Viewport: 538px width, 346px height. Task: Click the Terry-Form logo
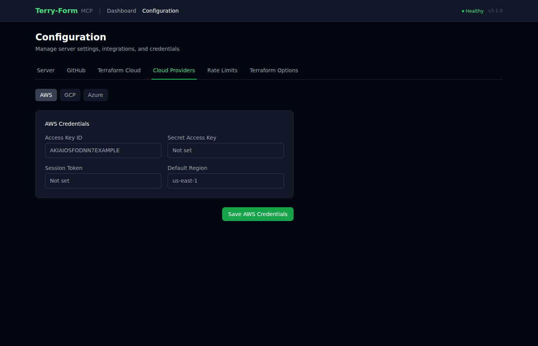(x=56, y=11)
